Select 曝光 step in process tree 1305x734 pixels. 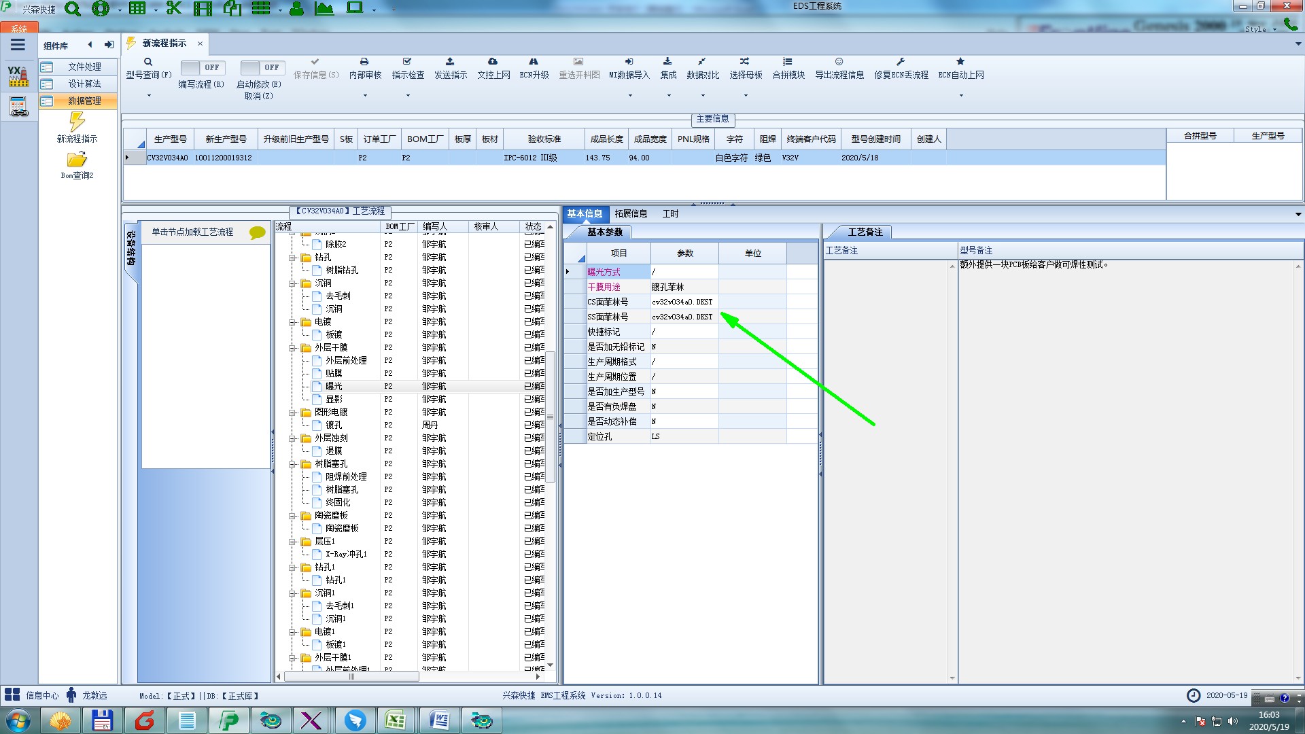tap(334, 386)
